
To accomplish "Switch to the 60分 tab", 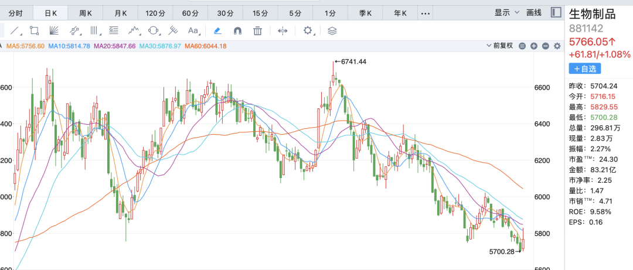I will 190,12.
